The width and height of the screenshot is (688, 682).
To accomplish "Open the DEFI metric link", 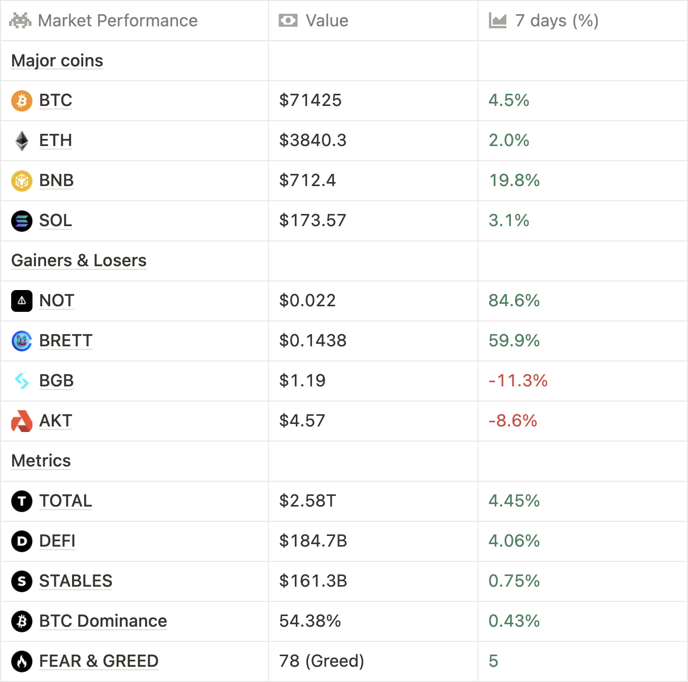I will pyautogui.click(x=57, y=541).
